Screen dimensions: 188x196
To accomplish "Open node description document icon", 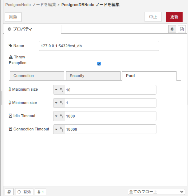I will click(182, 29).
